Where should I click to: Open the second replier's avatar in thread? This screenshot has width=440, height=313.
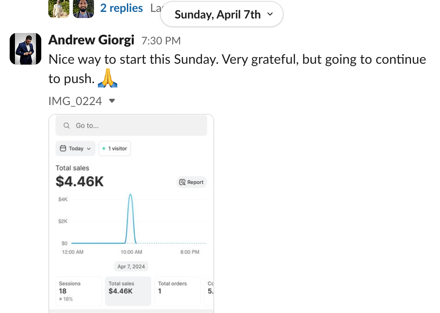[83, 8]
